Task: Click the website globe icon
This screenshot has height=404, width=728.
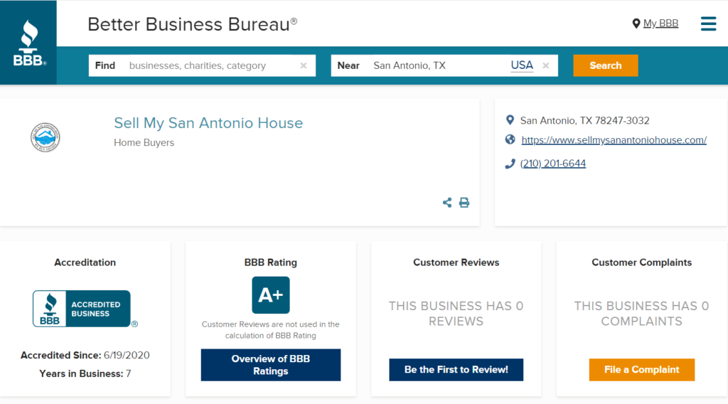Action: coord(510,139)
